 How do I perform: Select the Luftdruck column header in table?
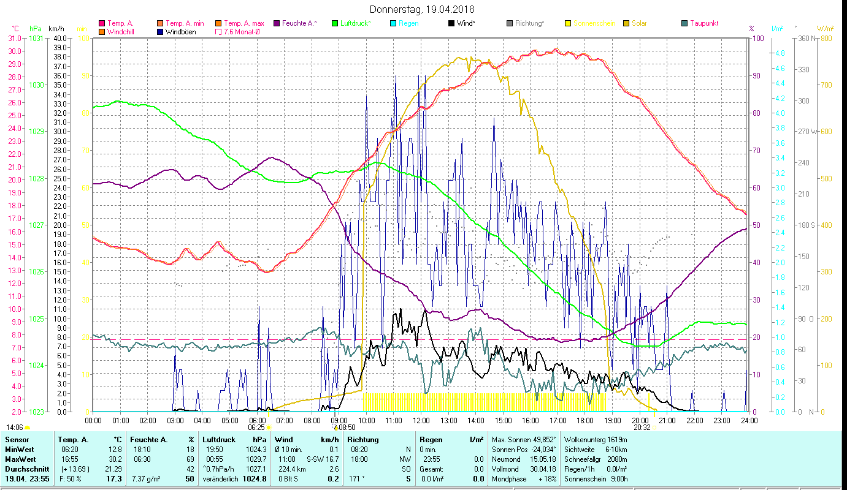click(x=219, y=440)
